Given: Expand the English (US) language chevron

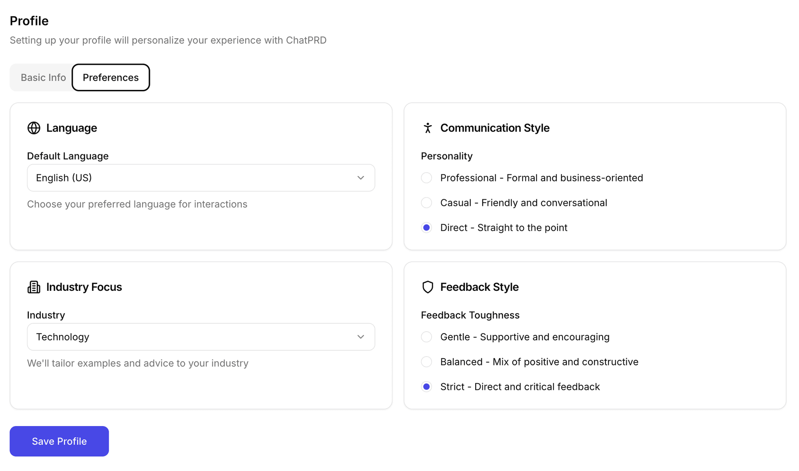Looking at the screenshot, I should pos(360,178).
